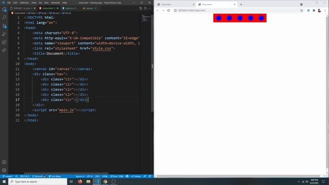329x185 pixels.
Task: Open notifications bell in status bar
Action: [x=150, y=176]
